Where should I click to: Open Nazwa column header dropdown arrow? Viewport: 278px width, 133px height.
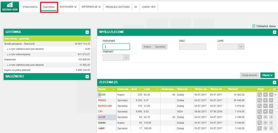tap(113, 89)
